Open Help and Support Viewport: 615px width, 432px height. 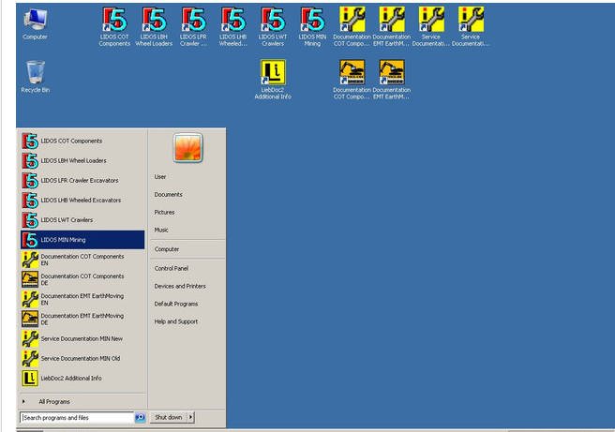(x=176, y=321)
